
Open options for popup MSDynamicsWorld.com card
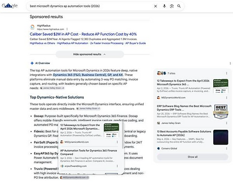tap(117, 142)
